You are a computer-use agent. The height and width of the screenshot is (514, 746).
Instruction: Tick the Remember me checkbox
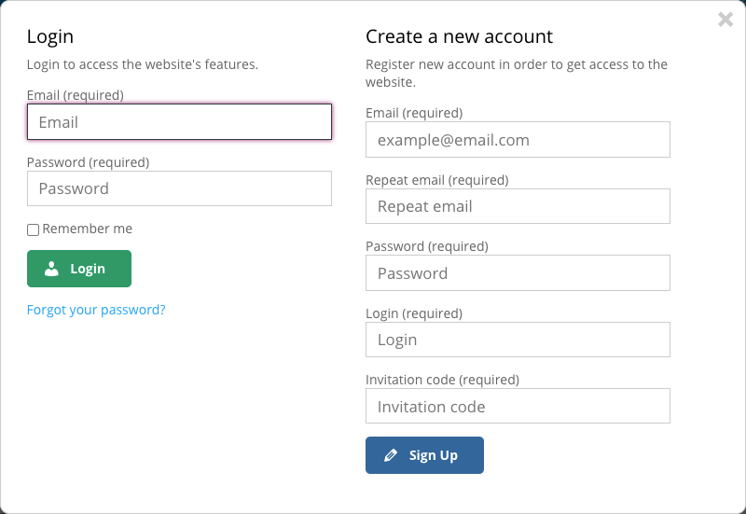point(33,229)
